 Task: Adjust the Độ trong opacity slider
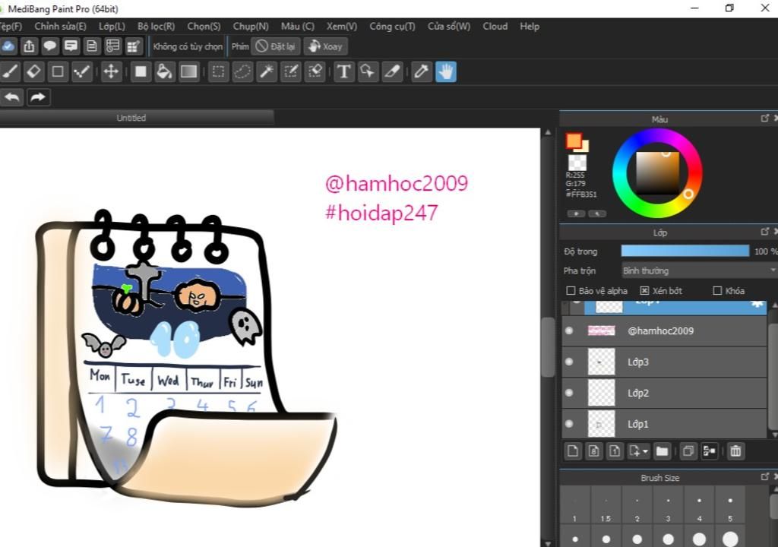(x=685, y=251)
